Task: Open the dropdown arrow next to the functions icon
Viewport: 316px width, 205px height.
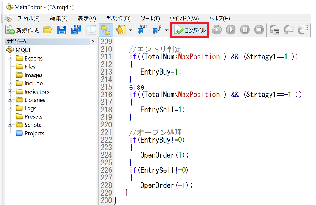Action: tap(167, 30)
